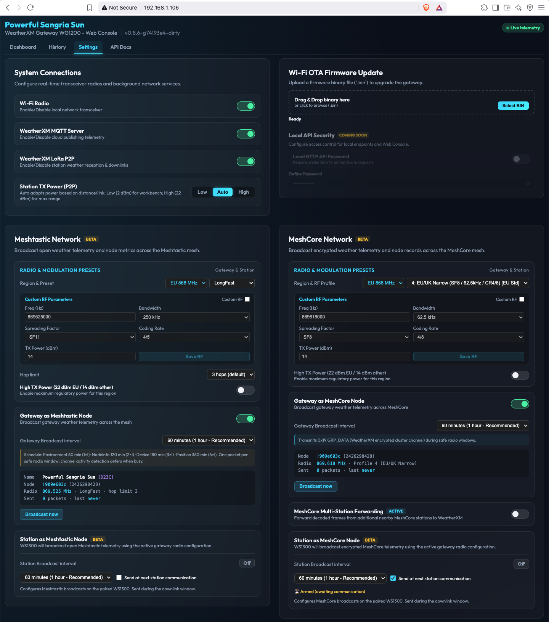This screenshot has height=622, width=549.
Task: Set Station TX Power to Low
Action: click(202, 192)
